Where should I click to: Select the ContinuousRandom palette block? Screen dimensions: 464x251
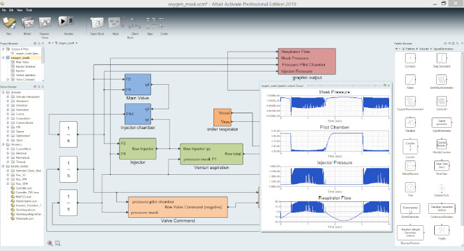point(441,209)
